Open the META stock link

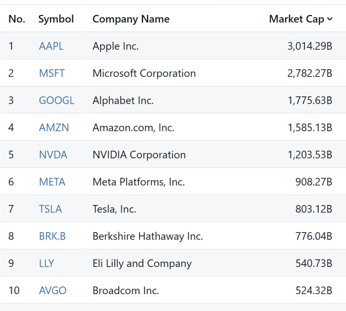52,182
